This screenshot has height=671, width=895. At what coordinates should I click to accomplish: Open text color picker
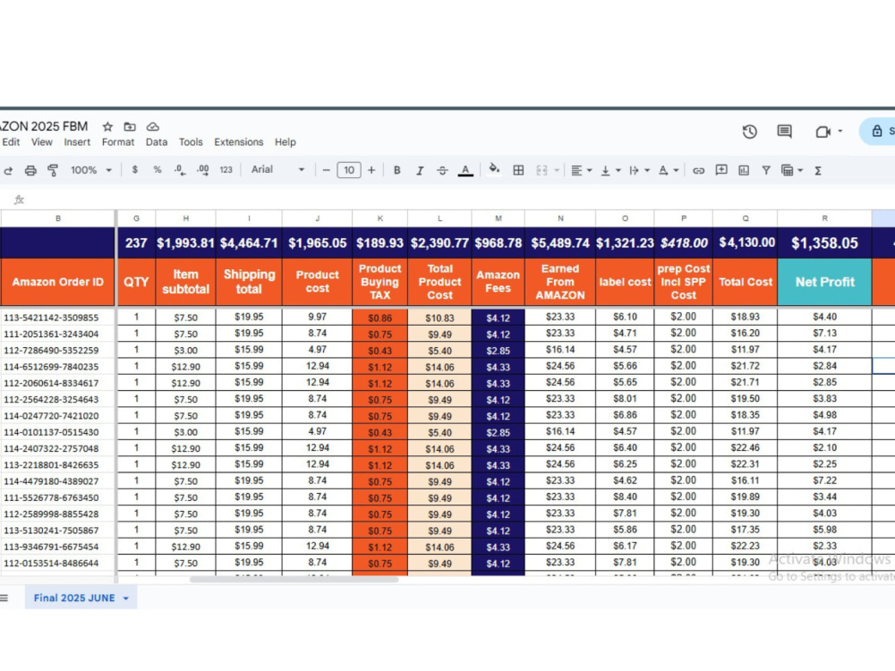point(465,170)
